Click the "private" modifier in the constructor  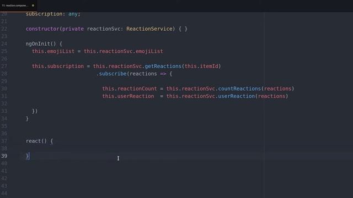pos(73,29)
